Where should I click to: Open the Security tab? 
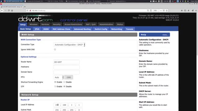(x=57, y=24)
